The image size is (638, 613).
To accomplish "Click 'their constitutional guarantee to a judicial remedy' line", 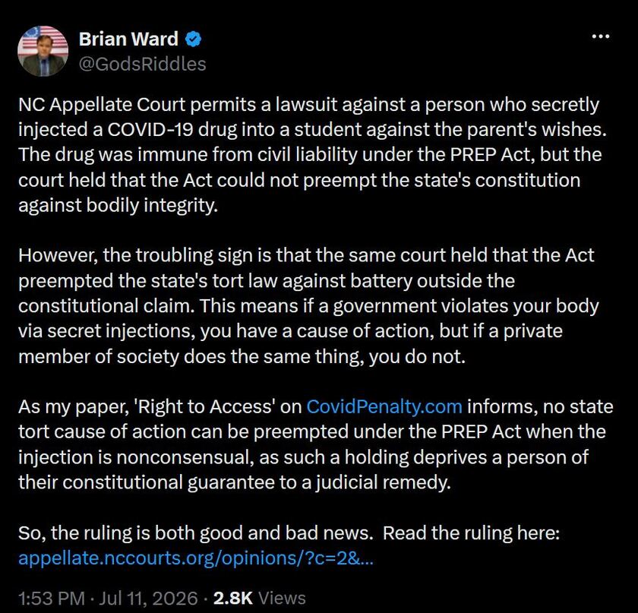I will [x=235, y=482].
